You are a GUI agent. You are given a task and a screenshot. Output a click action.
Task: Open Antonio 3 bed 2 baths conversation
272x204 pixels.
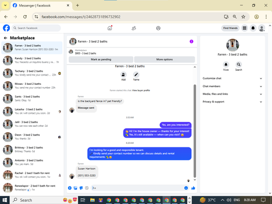(32, 162)
